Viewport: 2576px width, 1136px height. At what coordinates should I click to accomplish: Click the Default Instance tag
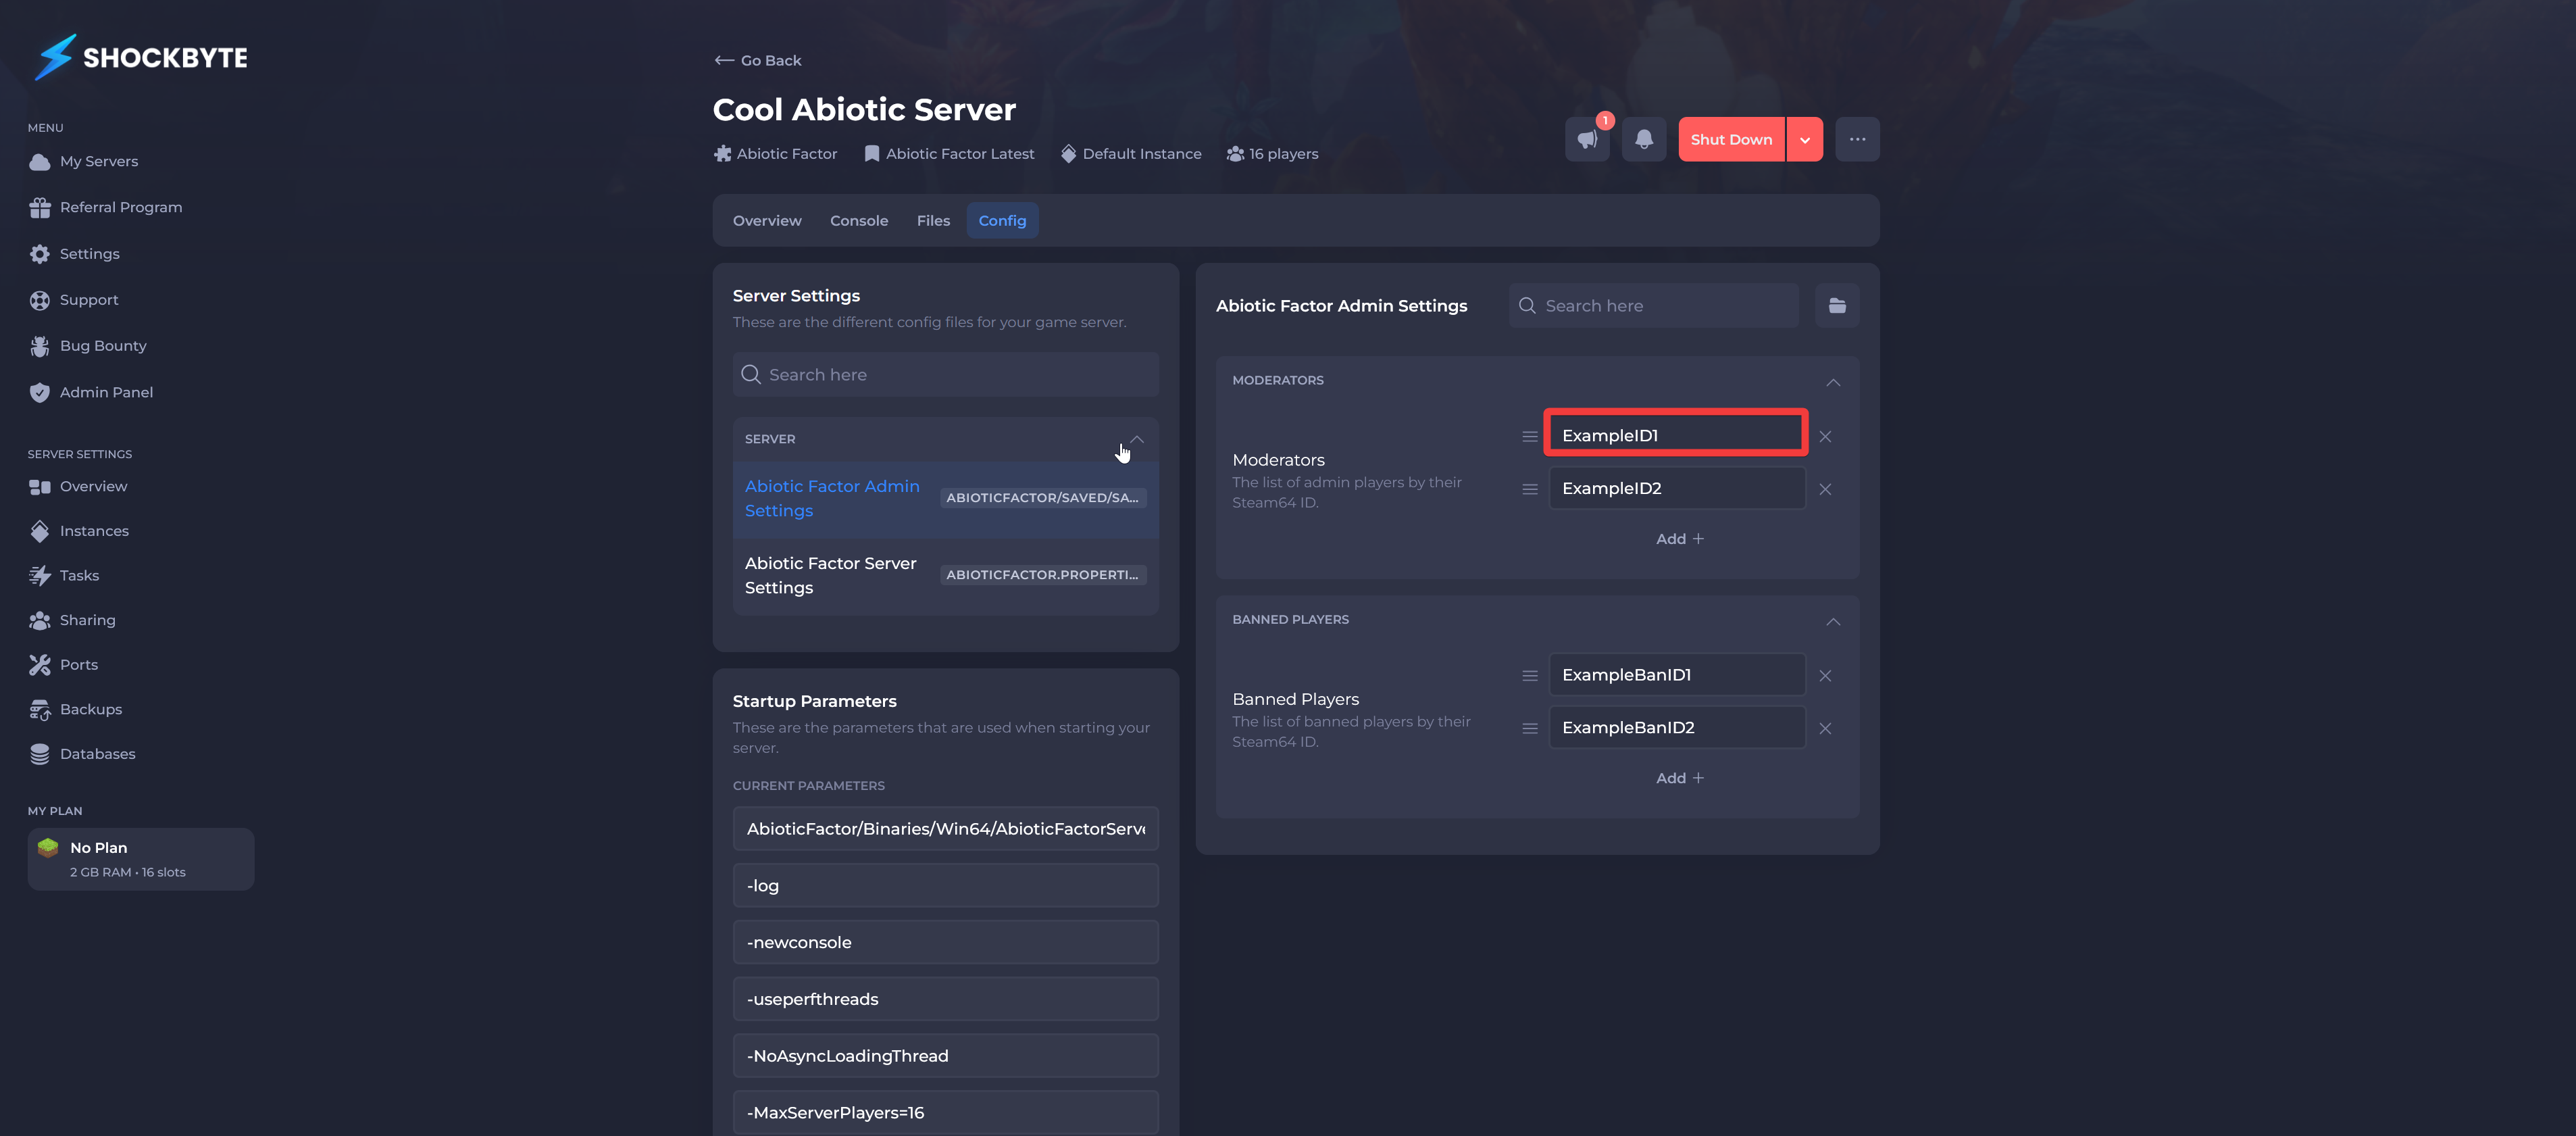click(1131, 154)
